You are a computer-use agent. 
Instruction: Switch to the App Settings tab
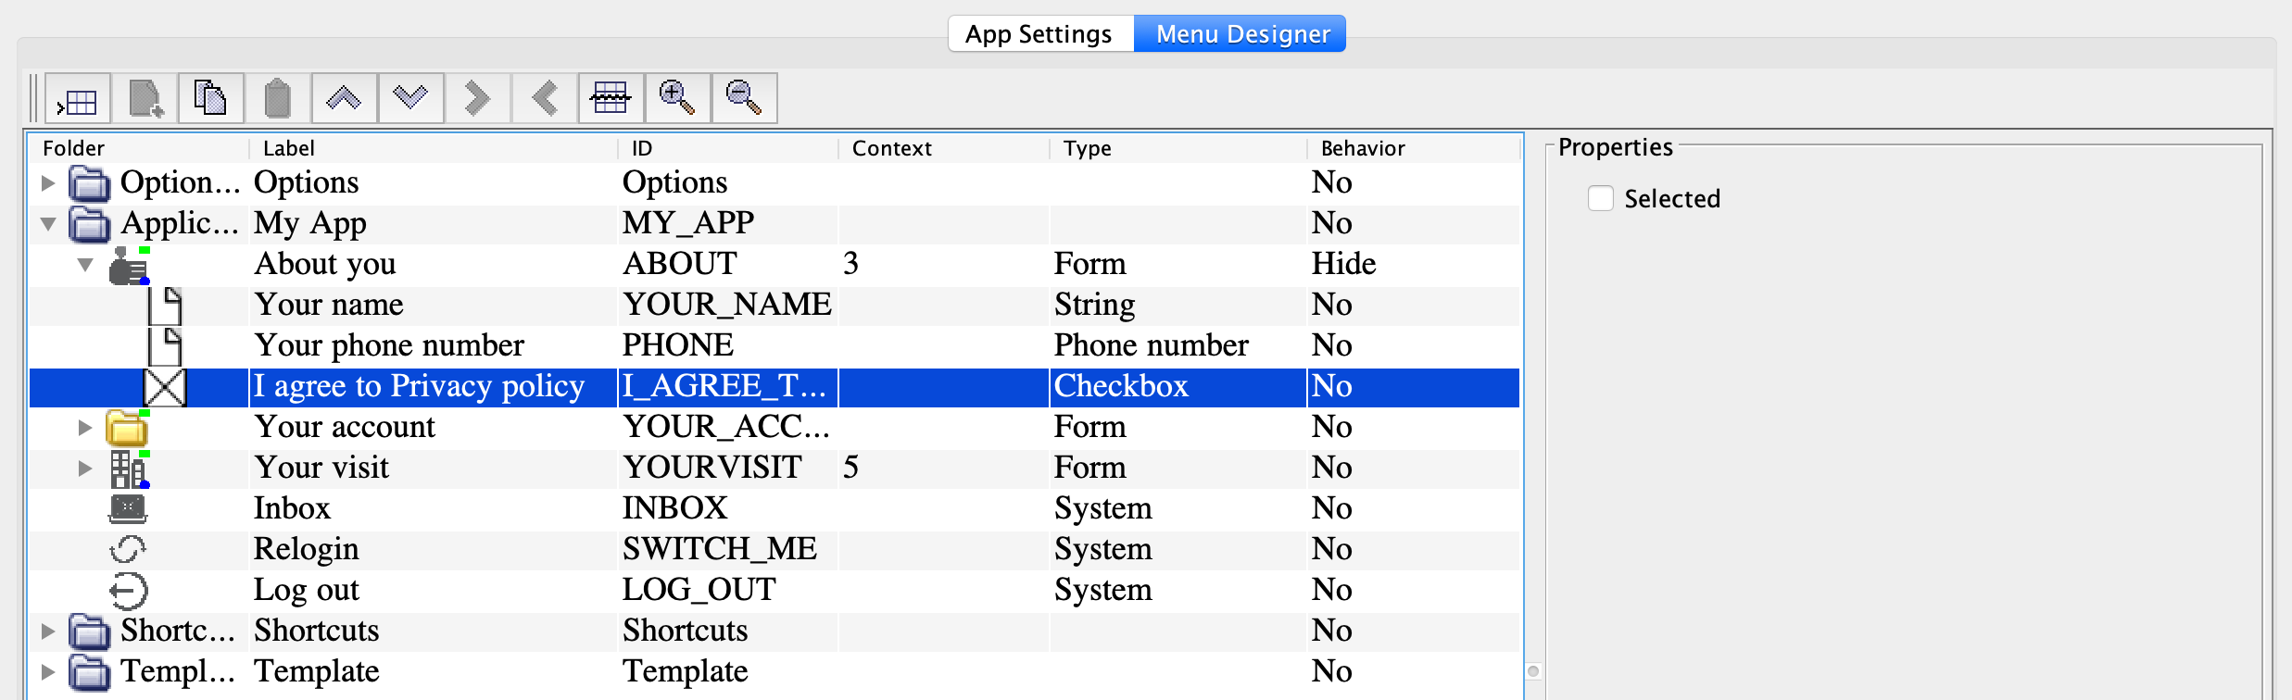(1039, 34)
